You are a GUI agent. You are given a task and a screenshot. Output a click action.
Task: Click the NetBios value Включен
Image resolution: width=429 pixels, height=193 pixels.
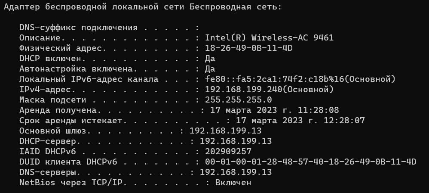pyautogui.click(x=233, y=183)
